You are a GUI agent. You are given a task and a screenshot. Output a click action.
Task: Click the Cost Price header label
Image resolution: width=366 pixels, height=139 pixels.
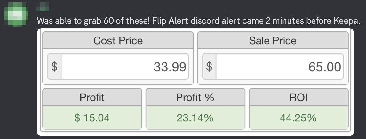coord(118,41)
